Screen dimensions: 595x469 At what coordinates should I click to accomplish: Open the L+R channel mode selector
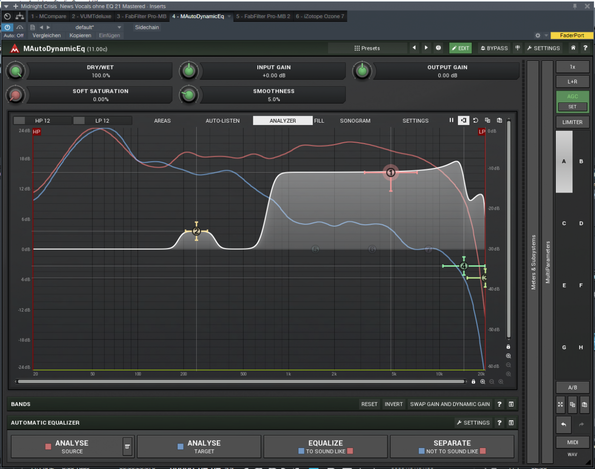click(572, 82)
